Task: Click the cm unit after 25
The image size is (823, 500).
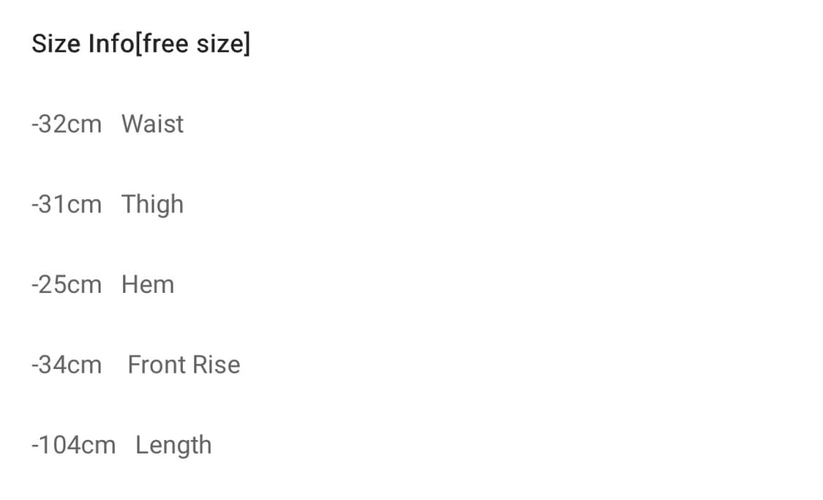Action: coord(83,286)
